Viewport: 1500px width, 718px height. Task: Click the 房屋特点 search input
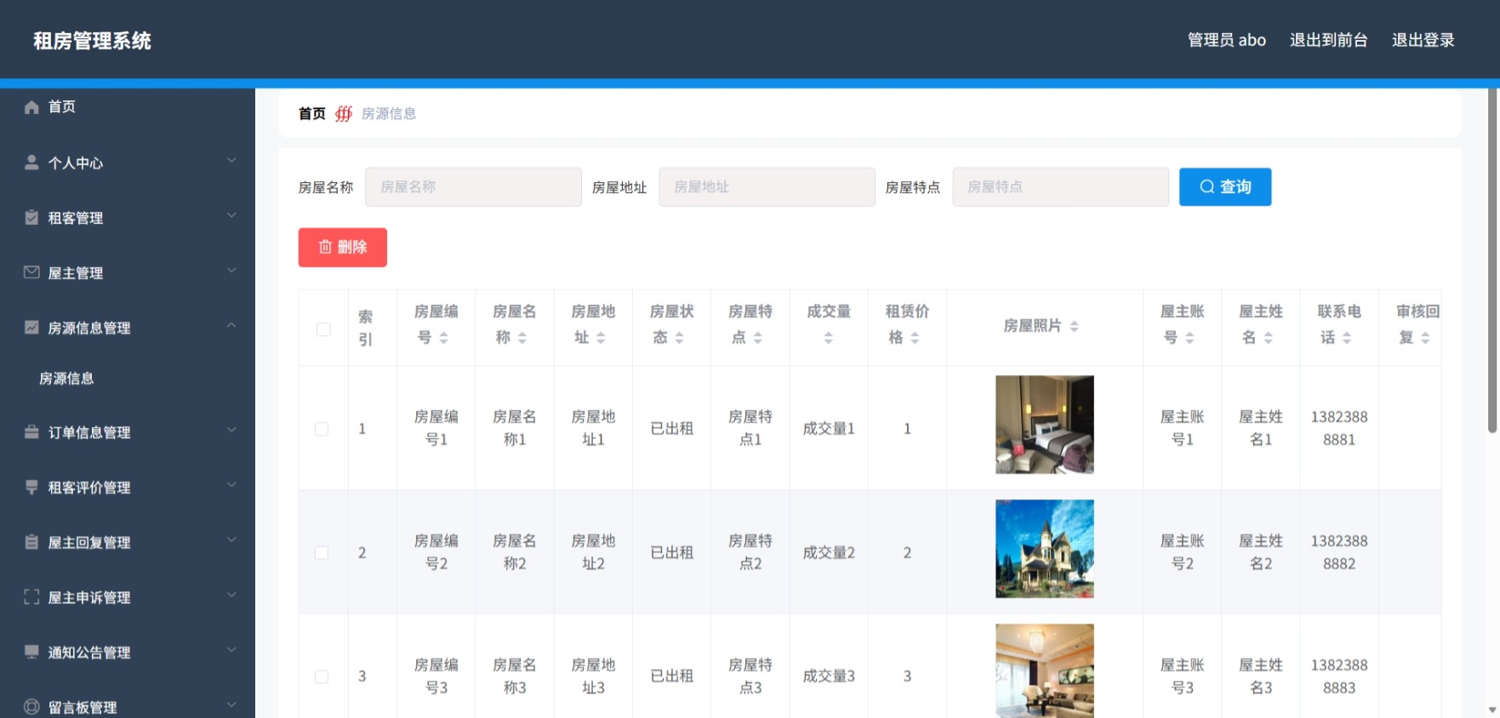(x=1060, y=187)
